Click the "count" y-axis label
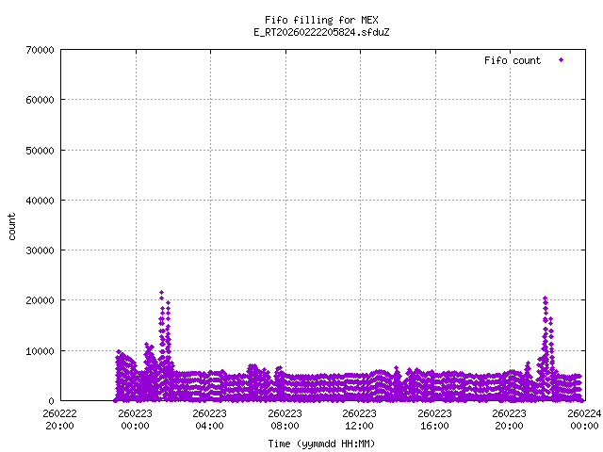This screenshot has width=603, height=452. coord(12,226)
